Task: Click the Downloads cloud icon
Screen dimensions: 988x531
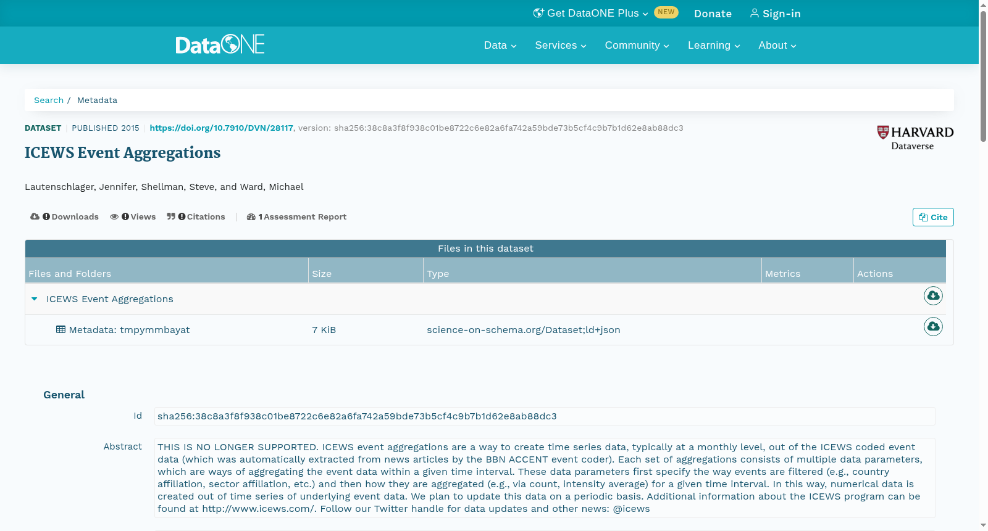Action: pos(35,216)
